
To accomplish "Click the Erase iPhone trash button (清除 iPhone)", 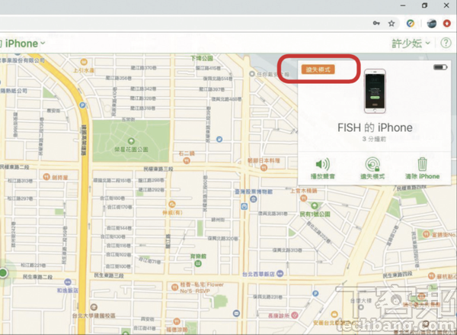I will [422, 169].
